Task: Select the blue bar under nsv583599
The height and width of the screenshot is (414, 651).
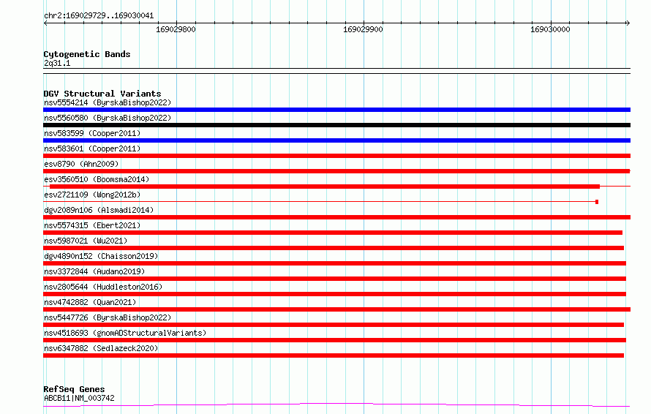Action: (x=336, y=140)
